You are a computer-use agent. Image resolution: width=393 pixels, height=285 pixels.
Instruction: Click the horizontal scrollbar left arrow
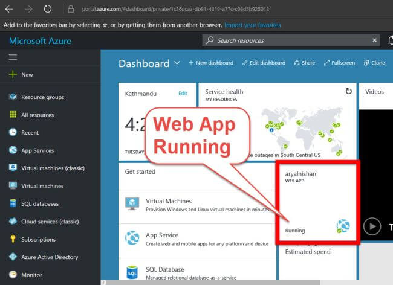coord(103,283)
